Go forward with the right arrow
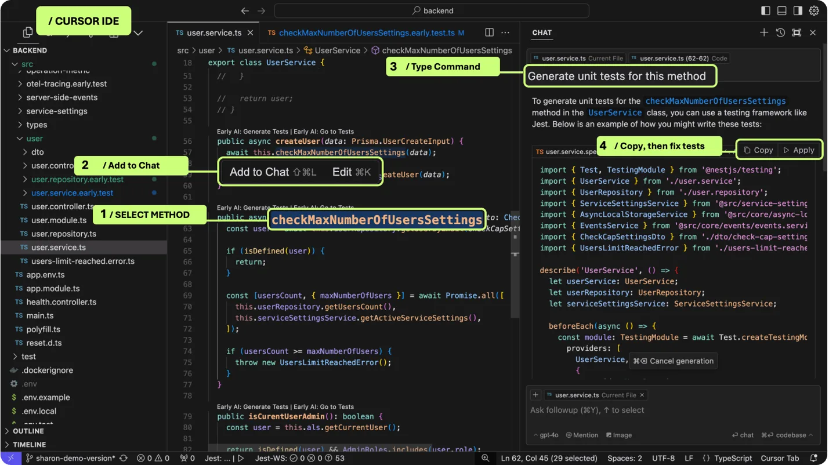Image resolution: width=829 pixels, height=465 pixels. (x=261, y=10)
